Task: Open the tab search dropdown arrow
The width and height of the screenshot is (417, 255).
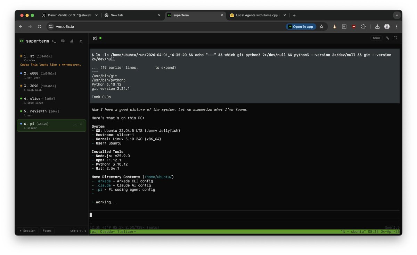Action: pyautogui.click(x=396, y=15)
